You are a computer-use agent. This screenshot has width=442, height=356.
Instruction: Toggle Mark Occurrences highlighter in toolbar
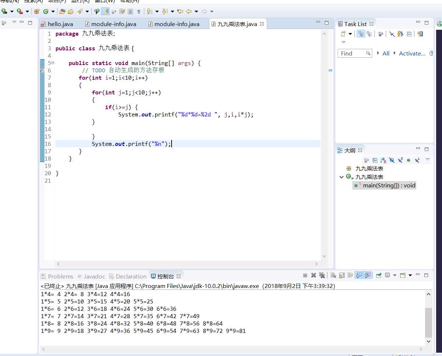(105, 11)
